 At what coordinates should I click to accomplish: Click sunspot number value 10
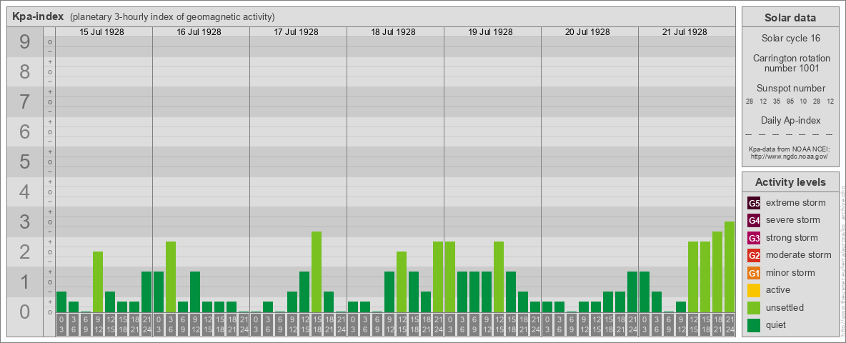click(803, 101)
